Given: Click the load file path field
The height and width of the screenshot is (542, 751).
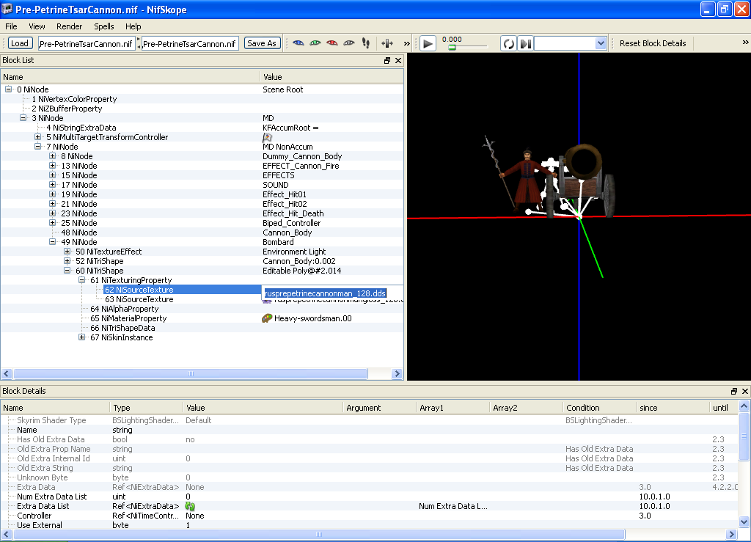Looking at the screenshot, I should (x=87, y=43).
